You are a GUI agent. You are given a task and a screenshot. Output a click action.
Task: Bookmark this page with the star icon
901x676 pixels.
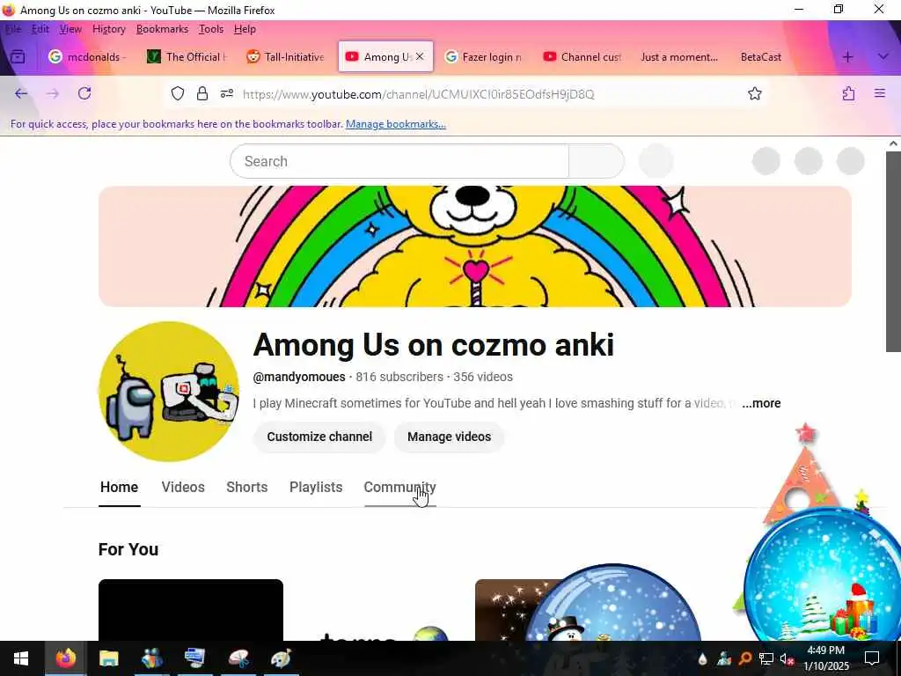pyautogui.click(x=754, y=93)
